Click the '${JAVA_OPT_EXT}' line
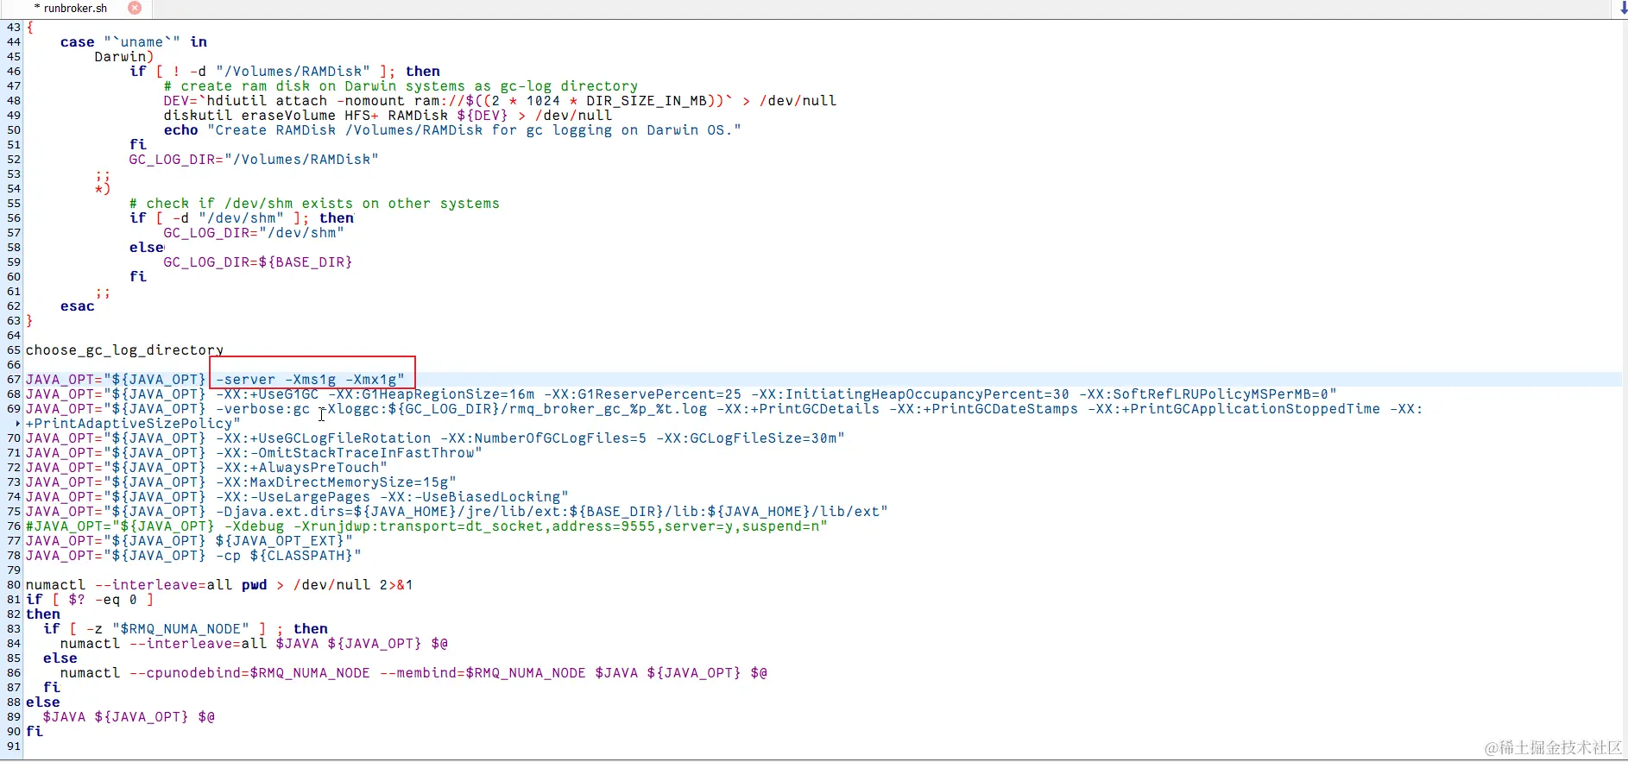1628x762 pixels. pyautogui.click(x=189, y=540)
